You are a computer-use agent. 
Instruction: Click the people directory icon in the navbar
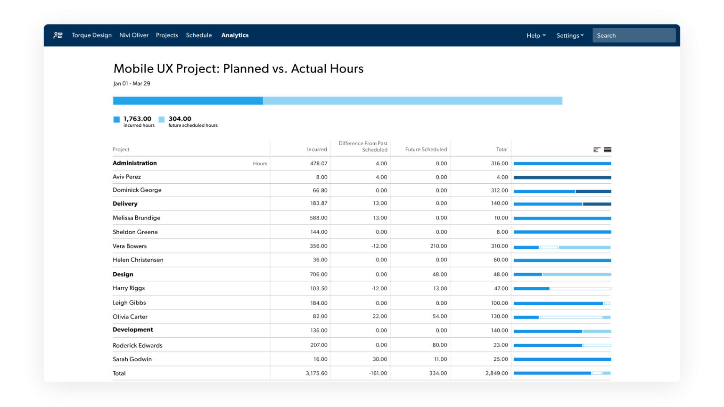tap(58, 35)
